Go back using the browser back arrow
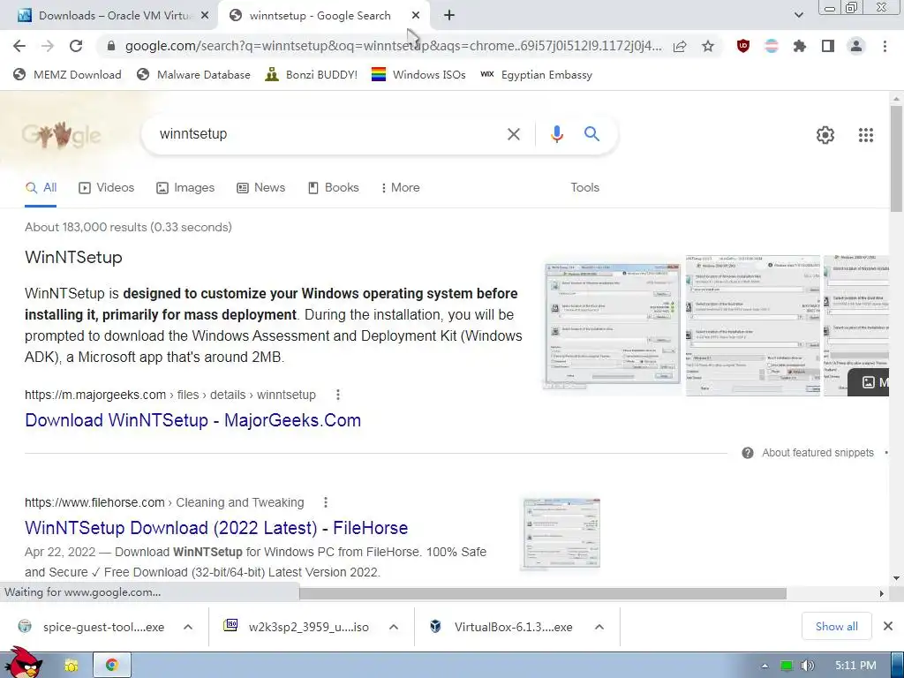 [x=19, y=46]
